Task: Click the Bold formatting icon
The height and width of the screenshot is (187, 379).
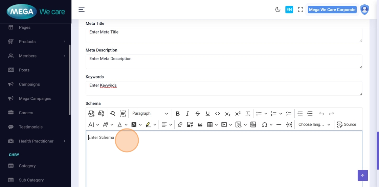Action: point(177,114)
